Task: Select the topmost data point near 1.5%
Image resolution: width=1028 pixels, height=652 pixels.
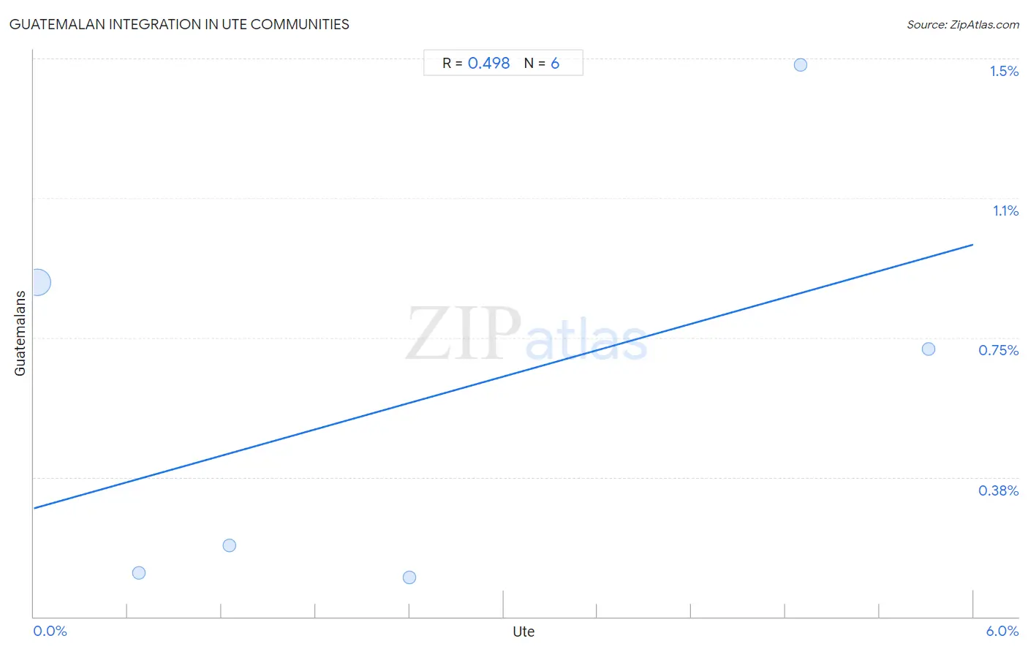Action: [801, 65]
